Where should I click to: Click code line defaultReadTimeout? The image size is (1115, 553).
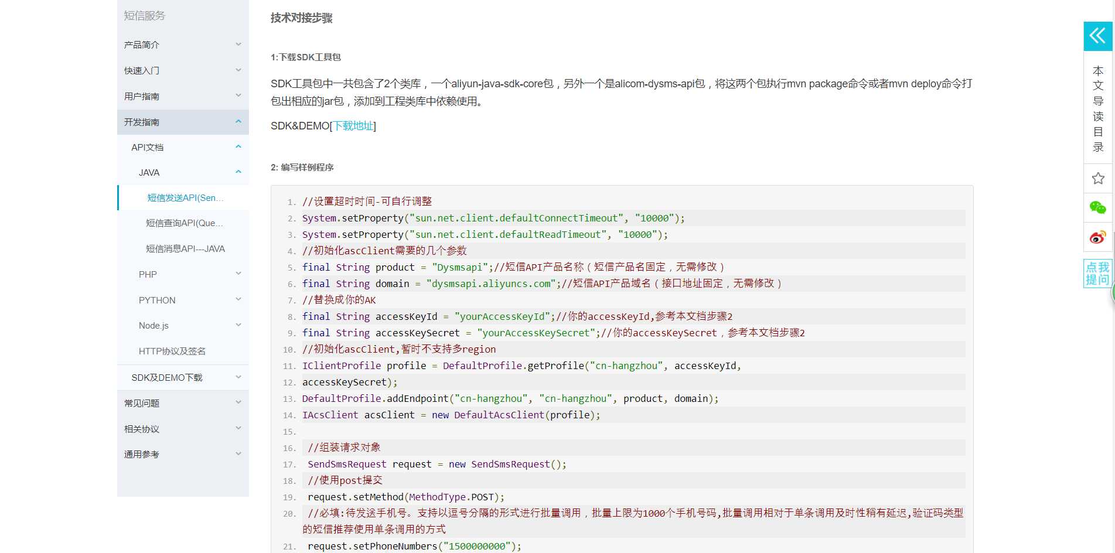485,234
